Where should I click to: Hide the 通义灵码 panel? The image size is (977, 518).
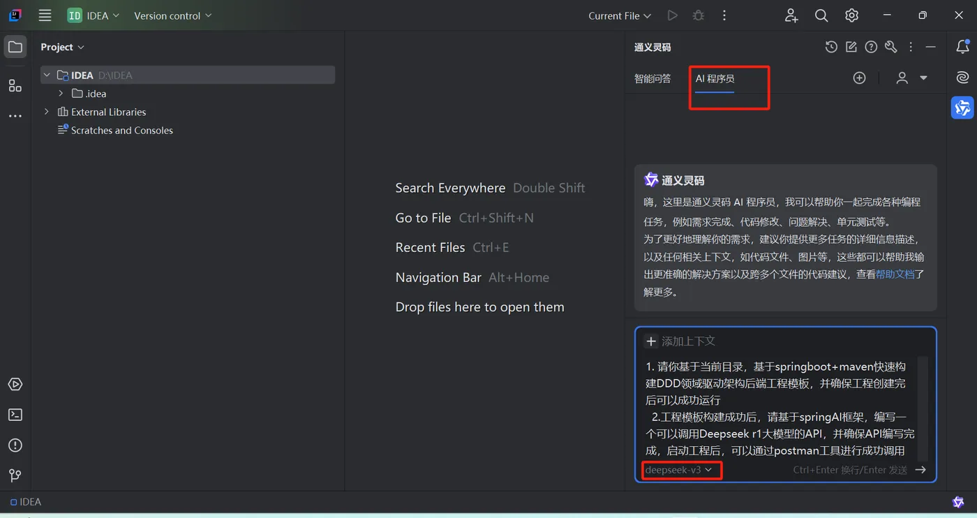[x=930, y=47]
